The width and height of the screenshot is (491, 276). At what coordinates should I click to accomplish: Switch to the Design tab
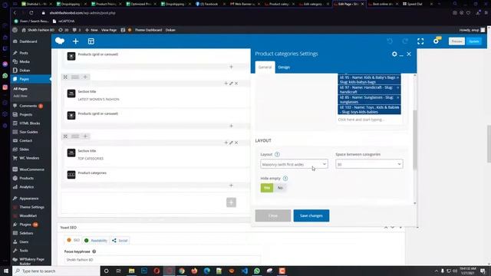(284, 67)
